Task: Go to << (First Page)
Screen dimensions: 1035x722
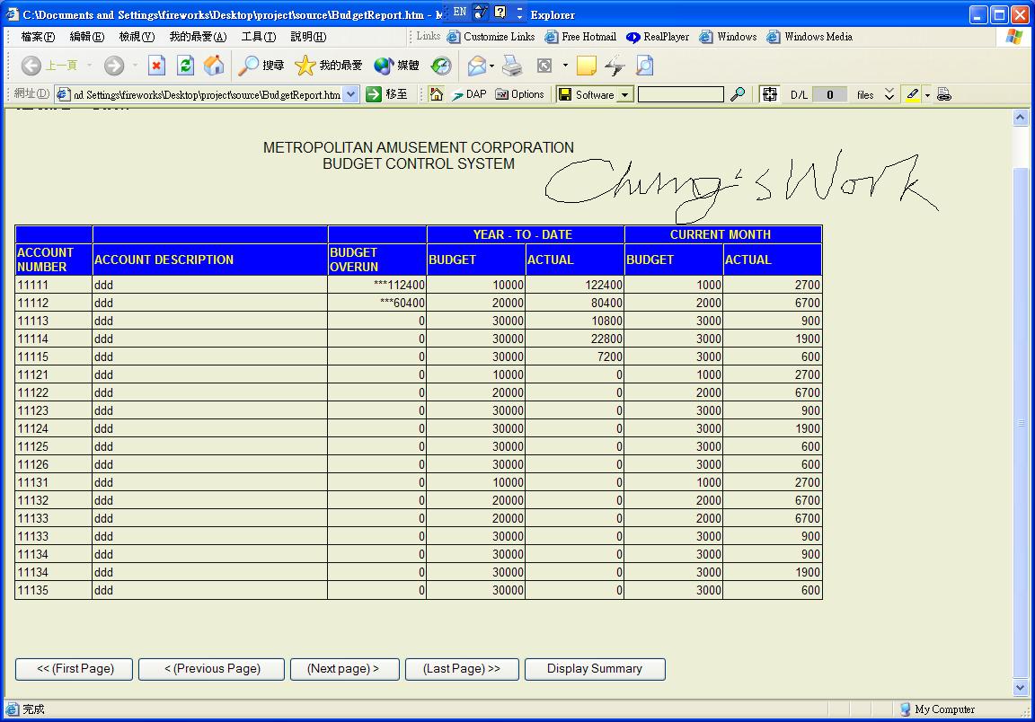Action: point(75,669)
